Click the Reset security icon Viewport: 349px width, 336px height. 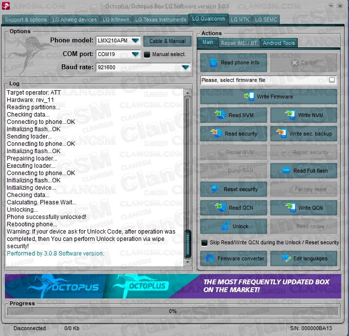pyautogui.click(x=215, y=189)
